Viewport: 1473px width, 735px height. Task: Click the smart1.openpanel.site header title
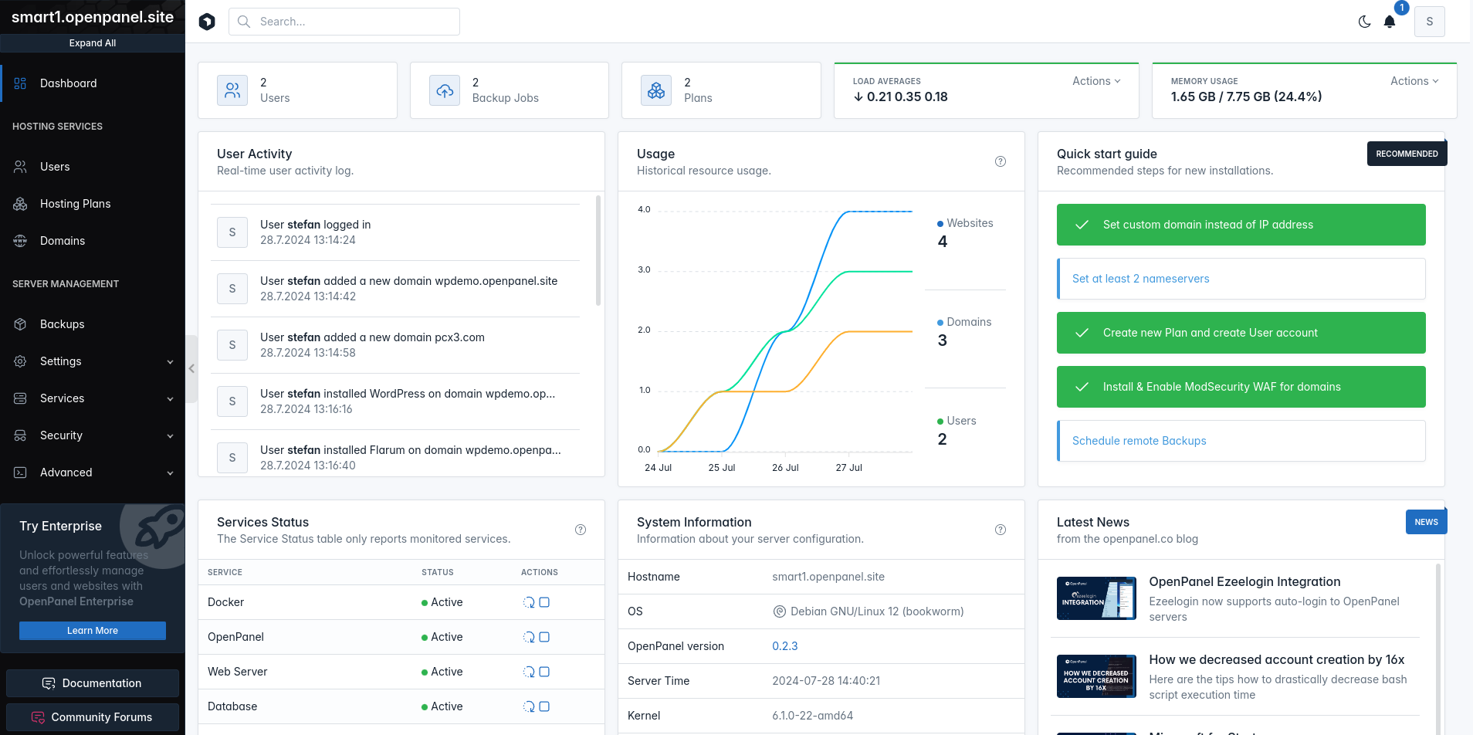(x=93, y=17)
